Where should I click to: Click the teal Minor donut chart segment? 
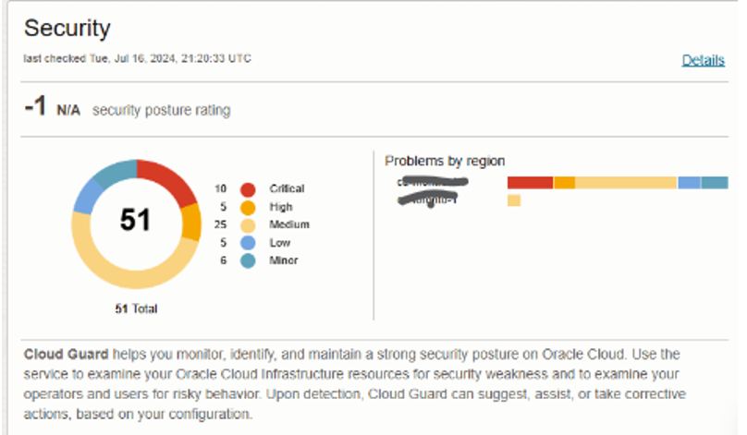[115, 171]
